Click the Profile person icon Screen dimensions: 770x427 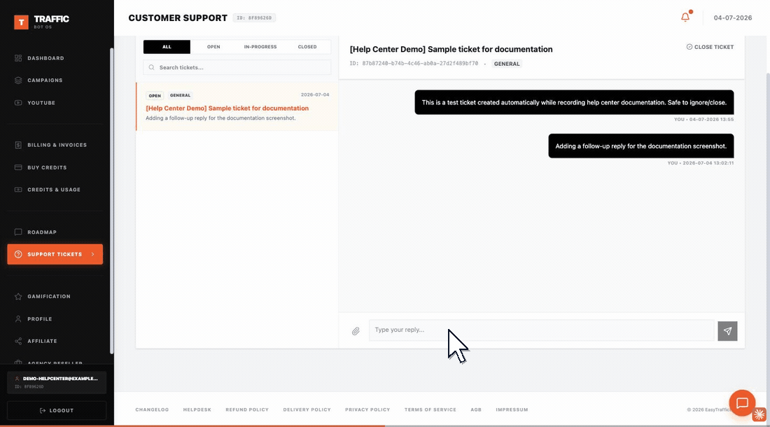click(18, 319)
